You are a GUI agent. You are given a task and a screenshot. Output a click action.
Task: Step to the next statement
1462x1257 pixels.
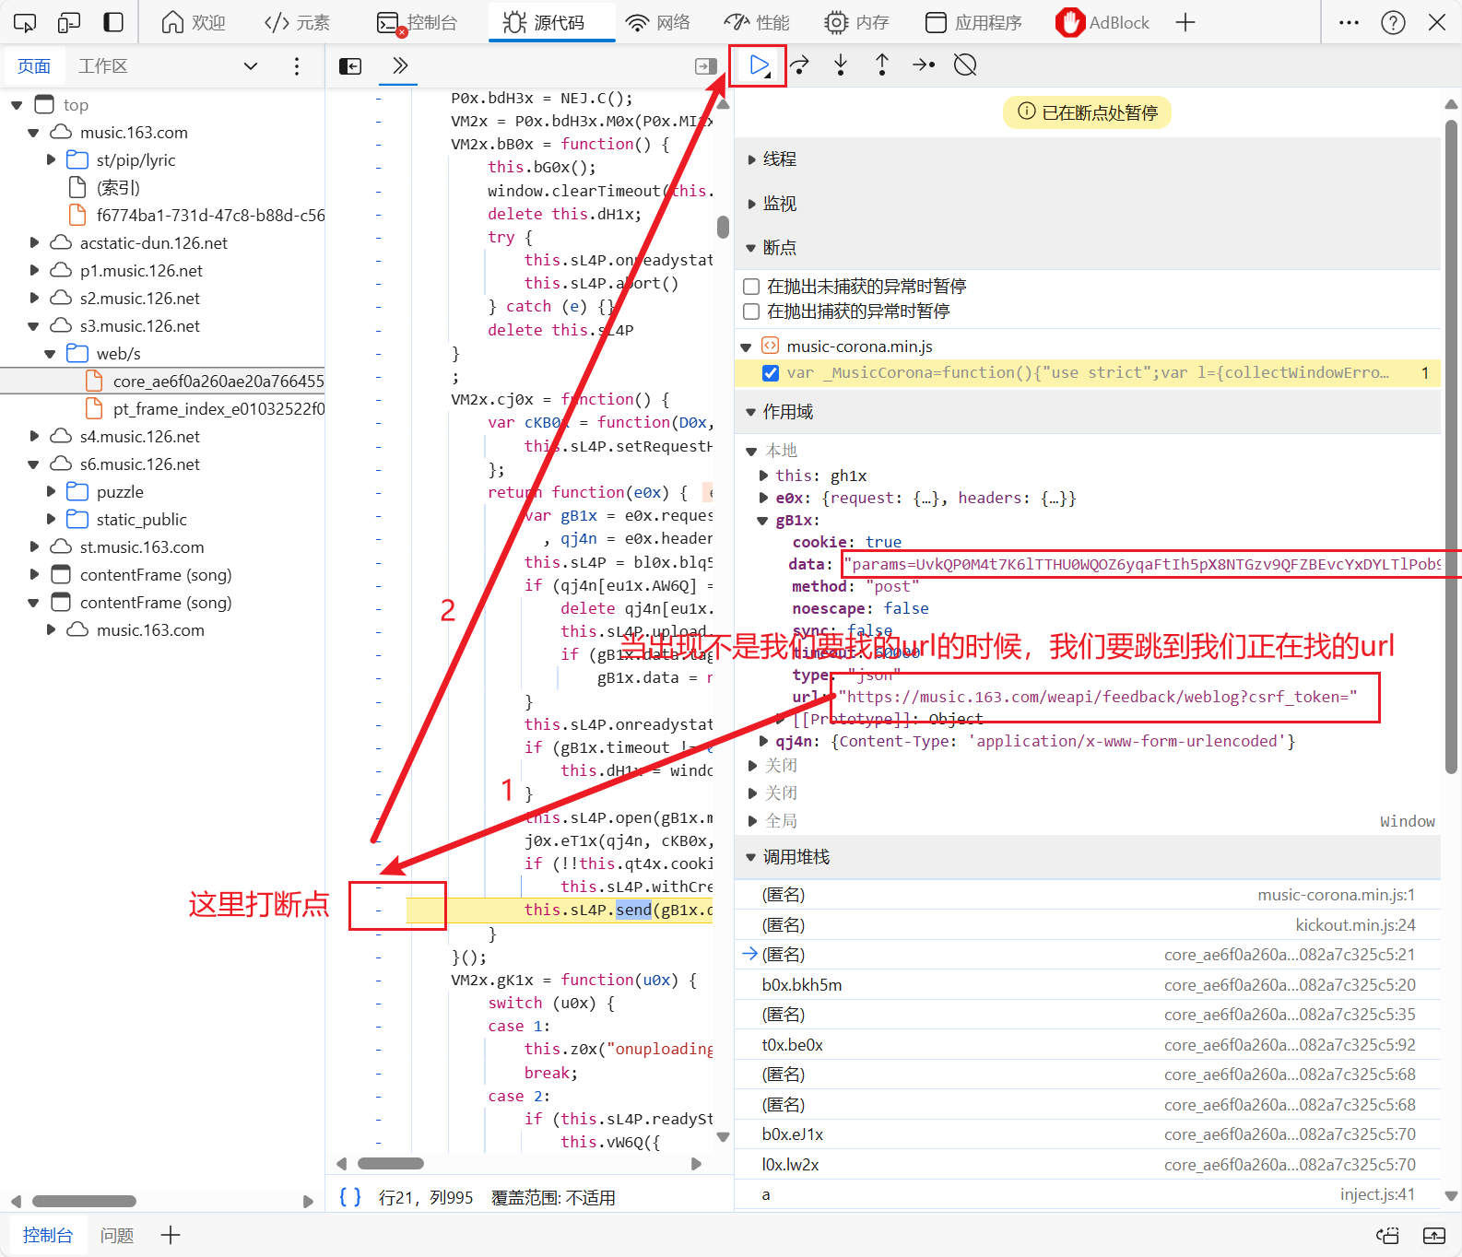(924, 65)
